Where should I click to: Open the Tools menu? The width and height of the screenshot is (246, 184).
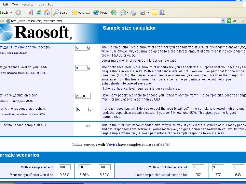click(x=41, y=4)
